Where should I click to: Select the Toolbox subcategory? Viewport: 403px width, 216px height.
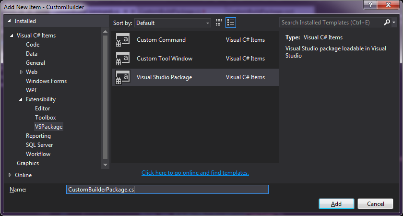(x=46, y=118)
